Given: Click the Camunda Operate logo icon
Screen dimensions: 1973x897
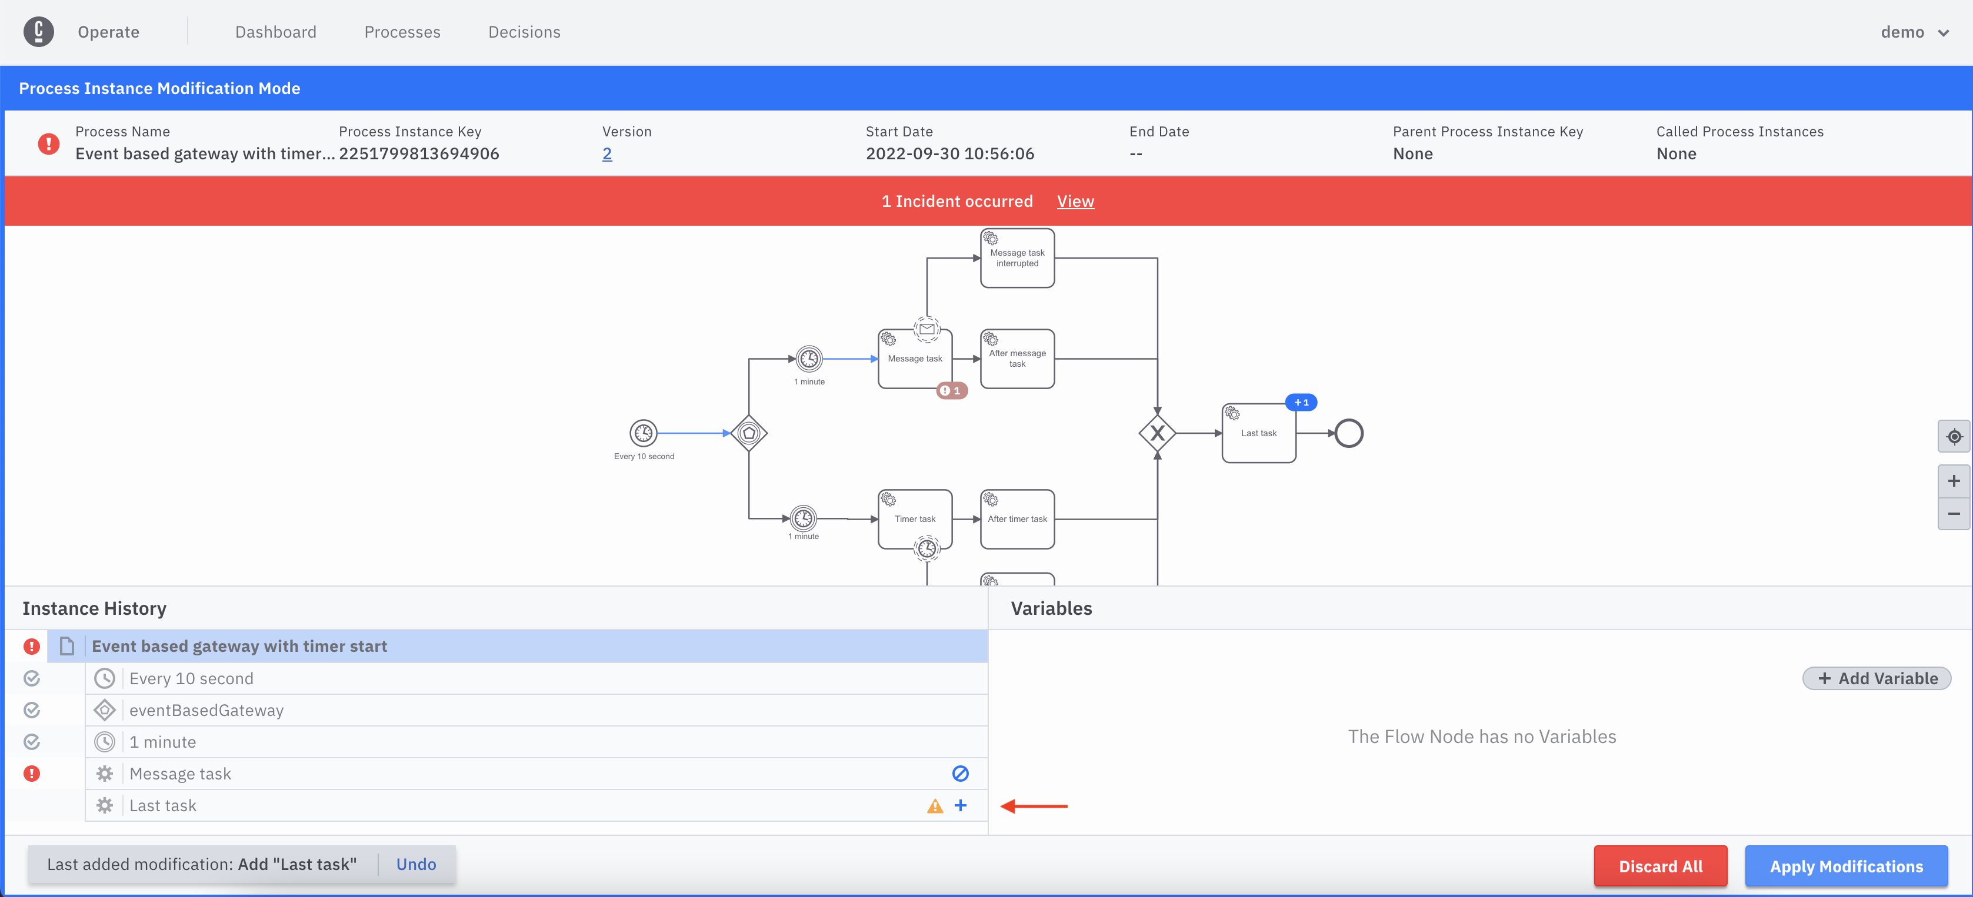Looking at the screenshot, I should (x=38, y=32).
